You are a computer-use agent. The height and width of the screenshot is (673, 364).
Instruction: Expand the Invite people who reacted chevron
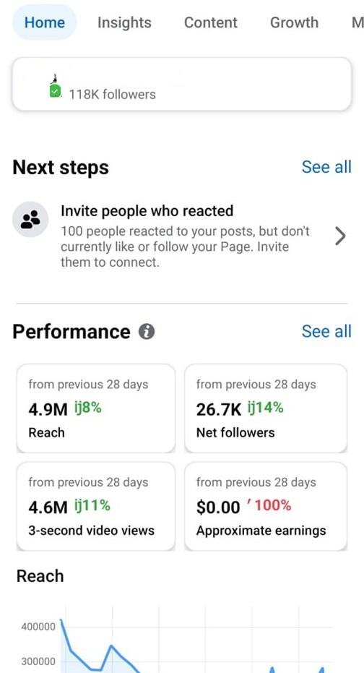coord(340,236)
